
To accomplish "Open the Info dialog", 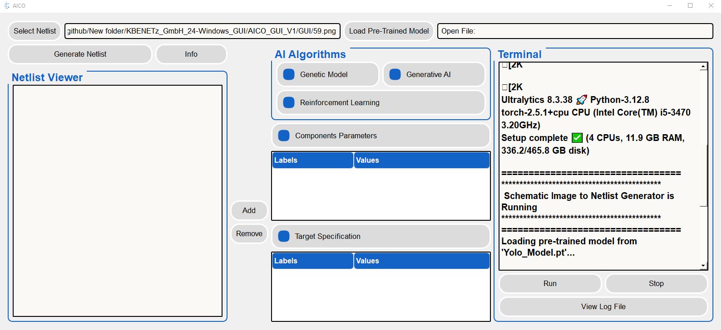I will (191, 54).
